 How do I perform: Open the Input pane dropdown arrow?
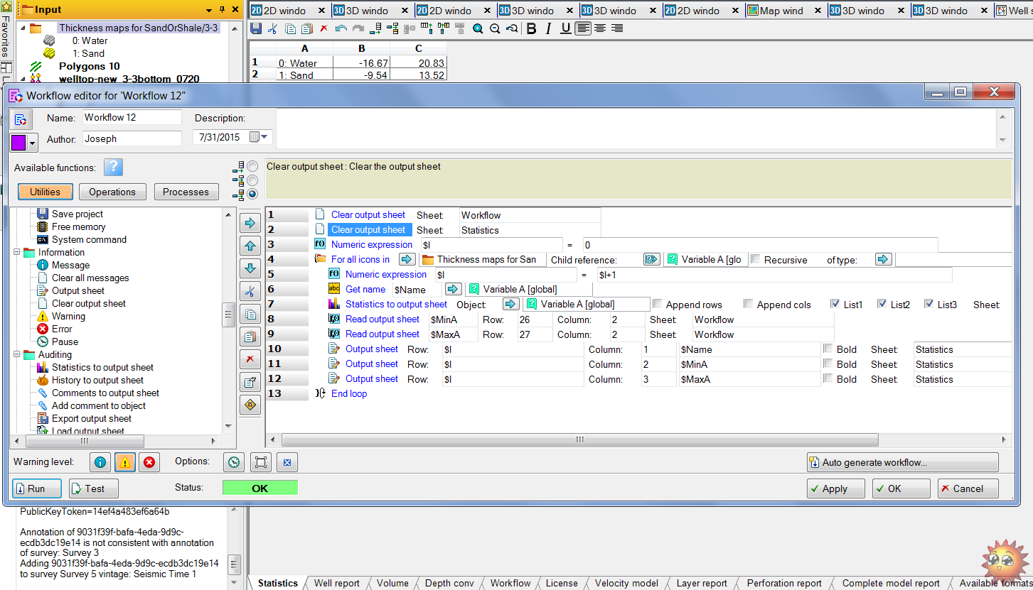[209, 10]
